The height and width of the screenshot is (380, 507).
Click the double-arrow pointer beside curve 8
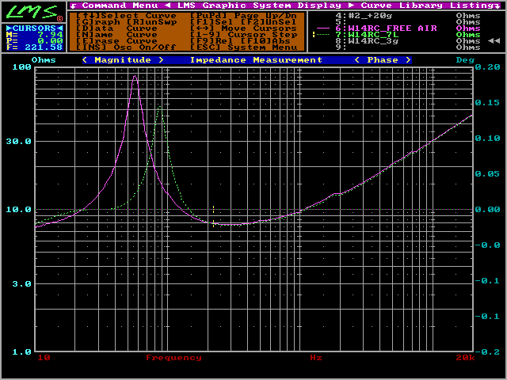(494, 41)
